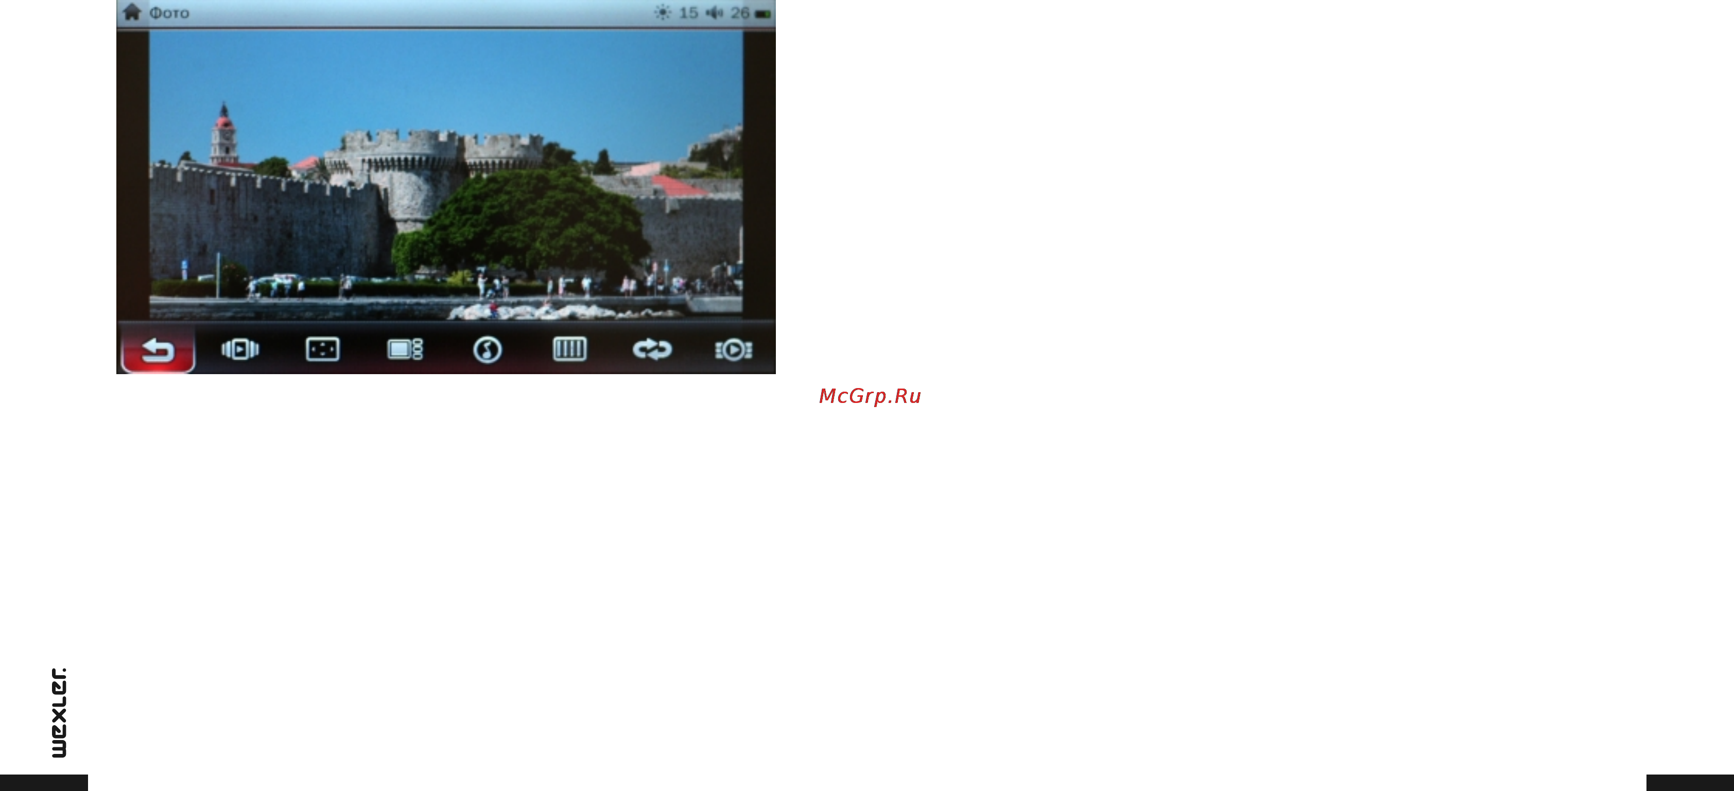Viewport: 1734px width, 791px height.
Task: Select the slideshow transition bars icon
Action: click(569, 349)
